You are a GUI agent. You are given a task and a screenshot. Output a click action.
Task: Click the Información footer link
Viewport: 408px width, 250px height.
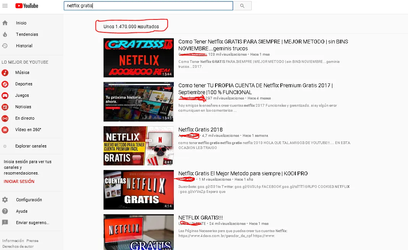[x=13, y=240]
